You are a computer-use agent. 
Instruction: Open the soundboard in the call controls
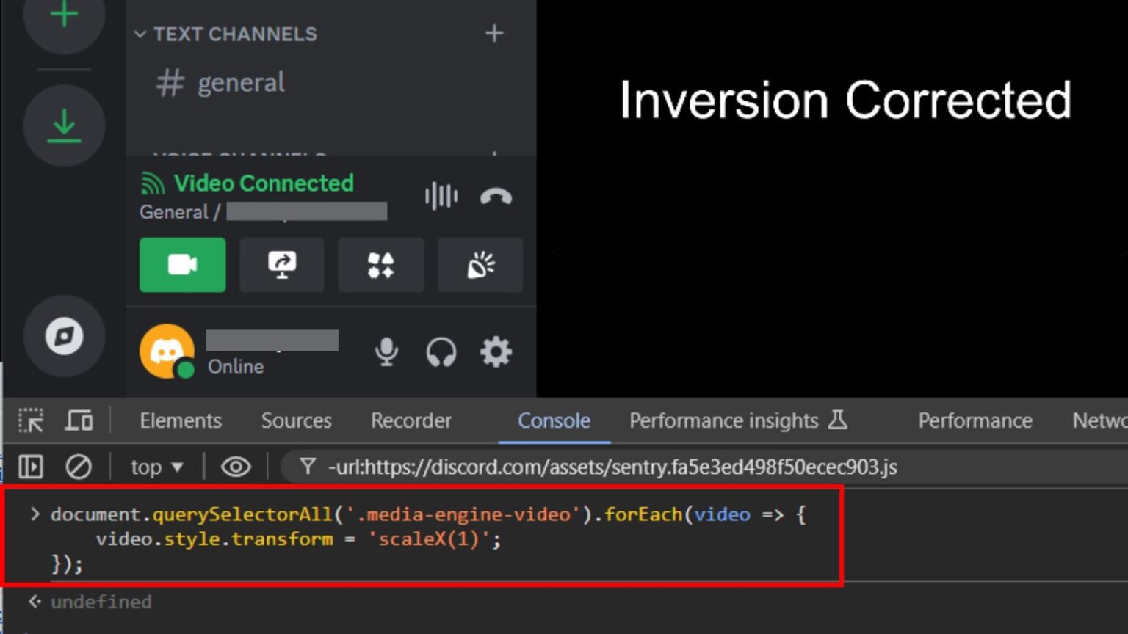[x=480, y=265]
